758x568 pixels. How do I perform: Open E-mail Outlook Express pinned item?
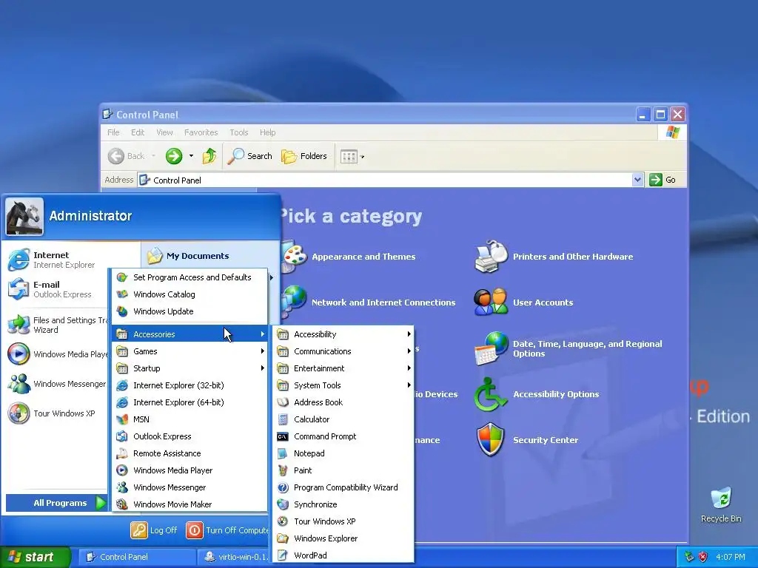click(57, 289)
